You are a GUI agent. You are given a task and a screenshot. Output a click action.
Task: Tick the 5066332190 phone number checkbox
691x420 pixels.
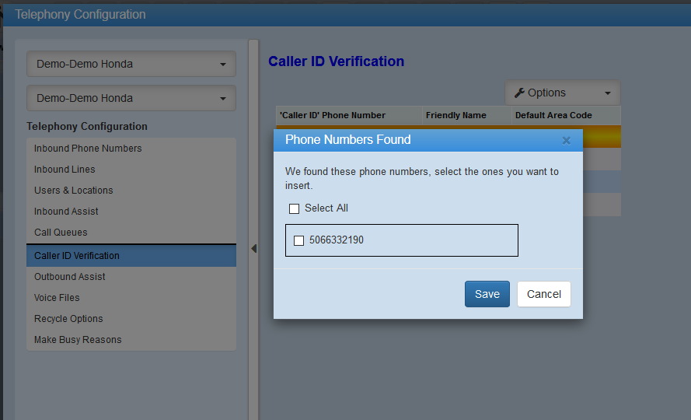tap(298, 240)
